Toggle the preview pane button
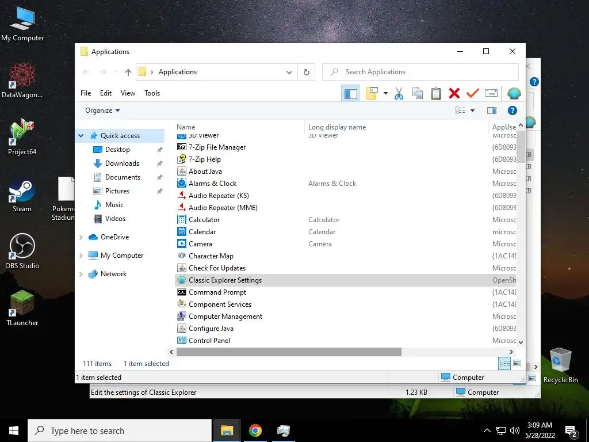Screen dimensions: 589x442 [x=491, y=110]
